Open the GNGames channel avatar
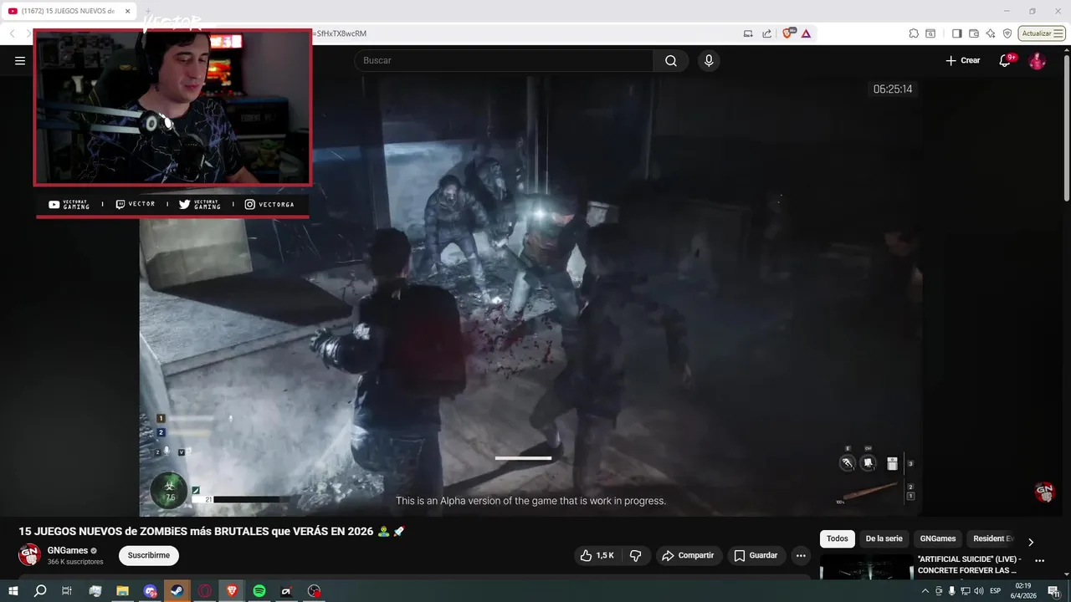The image size is (1071, 602). (x=29, y=554)
